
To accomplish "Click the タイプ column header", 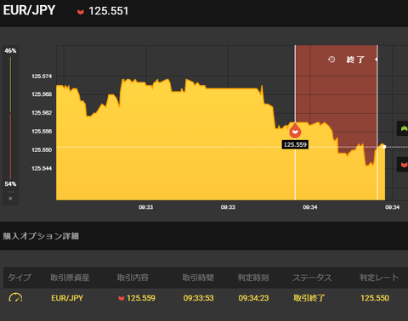I will coord(19,278).
